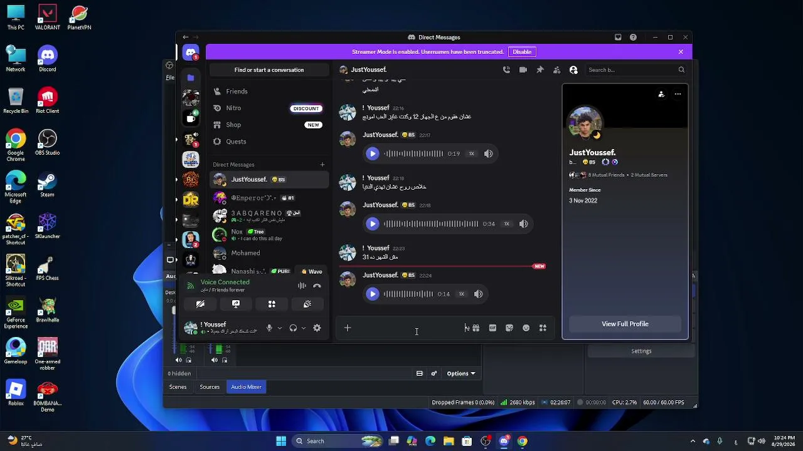Screen dimensions: 803x451
Task: Seek within the 0:19 voice message waveform
Action: pos(413,153)
